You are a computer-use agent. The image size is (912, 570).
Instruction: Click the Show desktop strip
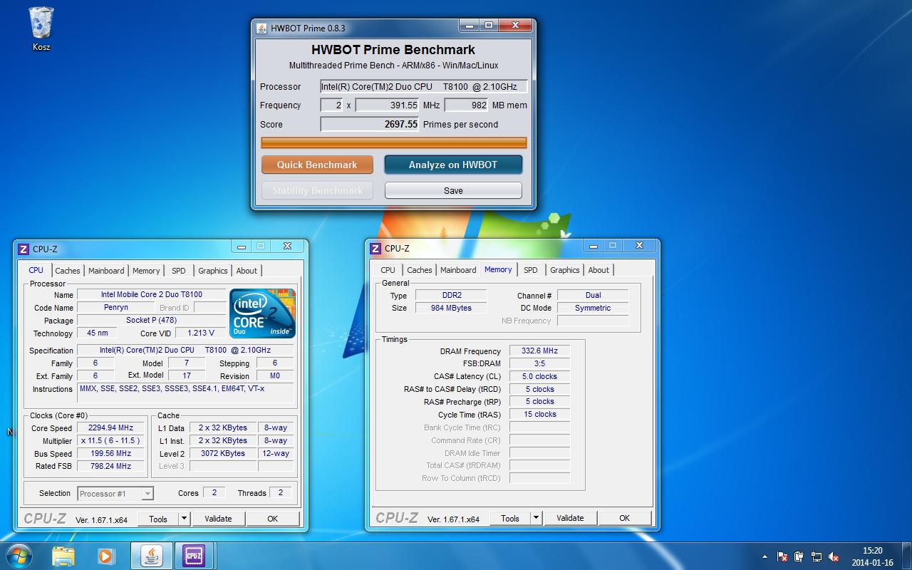click(906, 556)
